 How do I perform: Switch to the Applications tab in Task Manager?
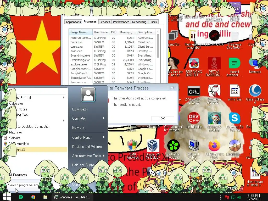(x=73, y=22)
